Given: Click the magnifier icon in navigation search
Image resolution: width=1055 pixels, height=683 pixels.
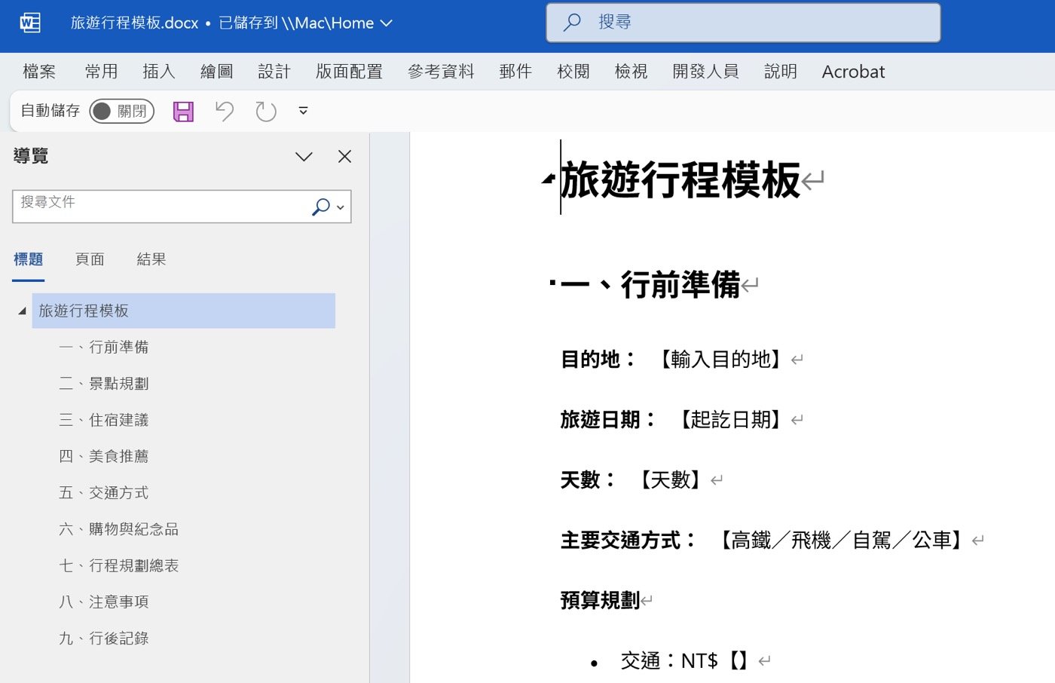Looking at the screenshot, I should click(321, 207).
